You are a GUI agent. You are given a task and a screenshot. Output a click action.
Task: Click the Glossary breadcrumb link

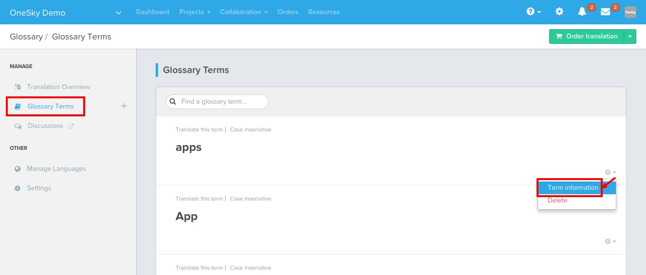[26, 37]
